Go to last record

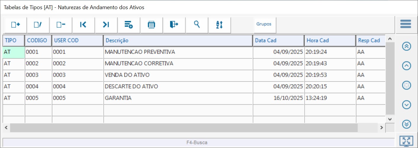point(106,25)
